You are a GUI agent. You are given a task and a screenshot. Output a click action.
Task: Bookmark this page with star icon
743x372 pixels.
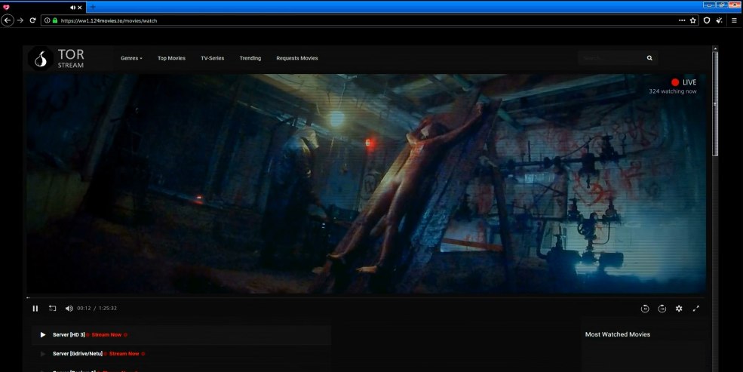tap(693, 20)
